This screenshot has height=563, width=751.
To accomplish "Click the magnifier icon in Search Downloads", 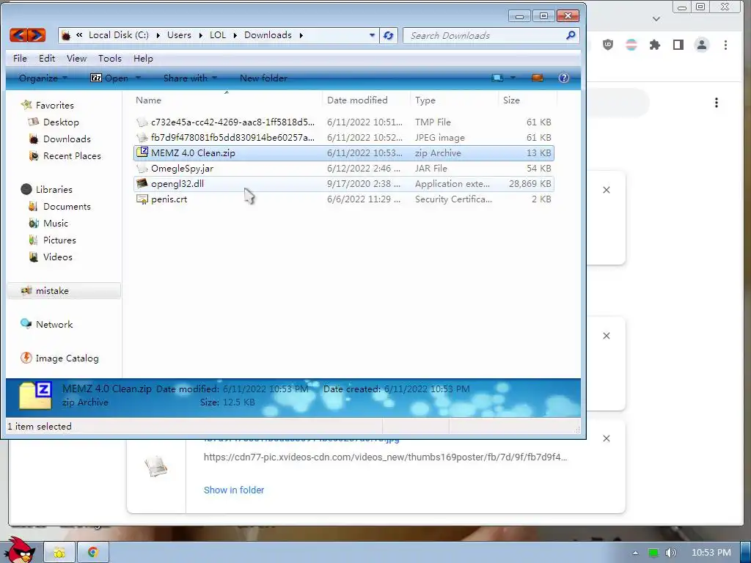I will tap(571, 35).
